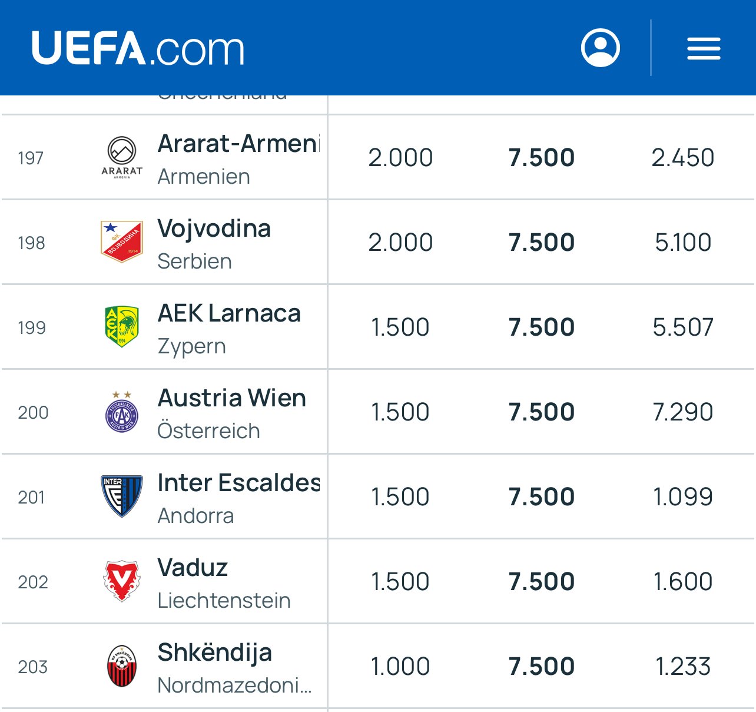Screen dimensions: 756x712
Task: Select the Austria Wien team name
Action: (232, 398)
